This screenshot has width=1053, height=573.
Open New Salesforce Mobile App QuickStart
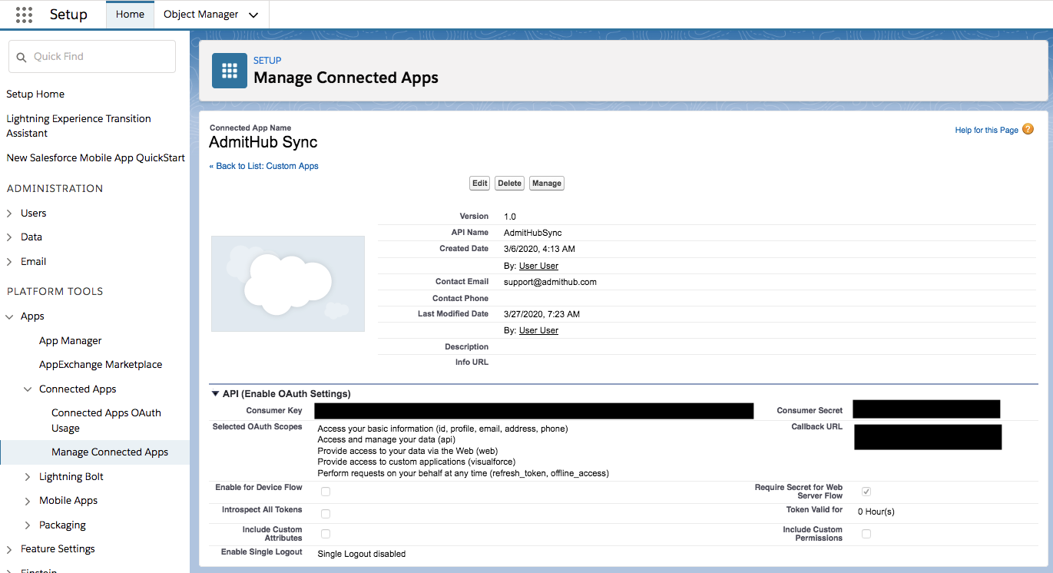point(95,157)
